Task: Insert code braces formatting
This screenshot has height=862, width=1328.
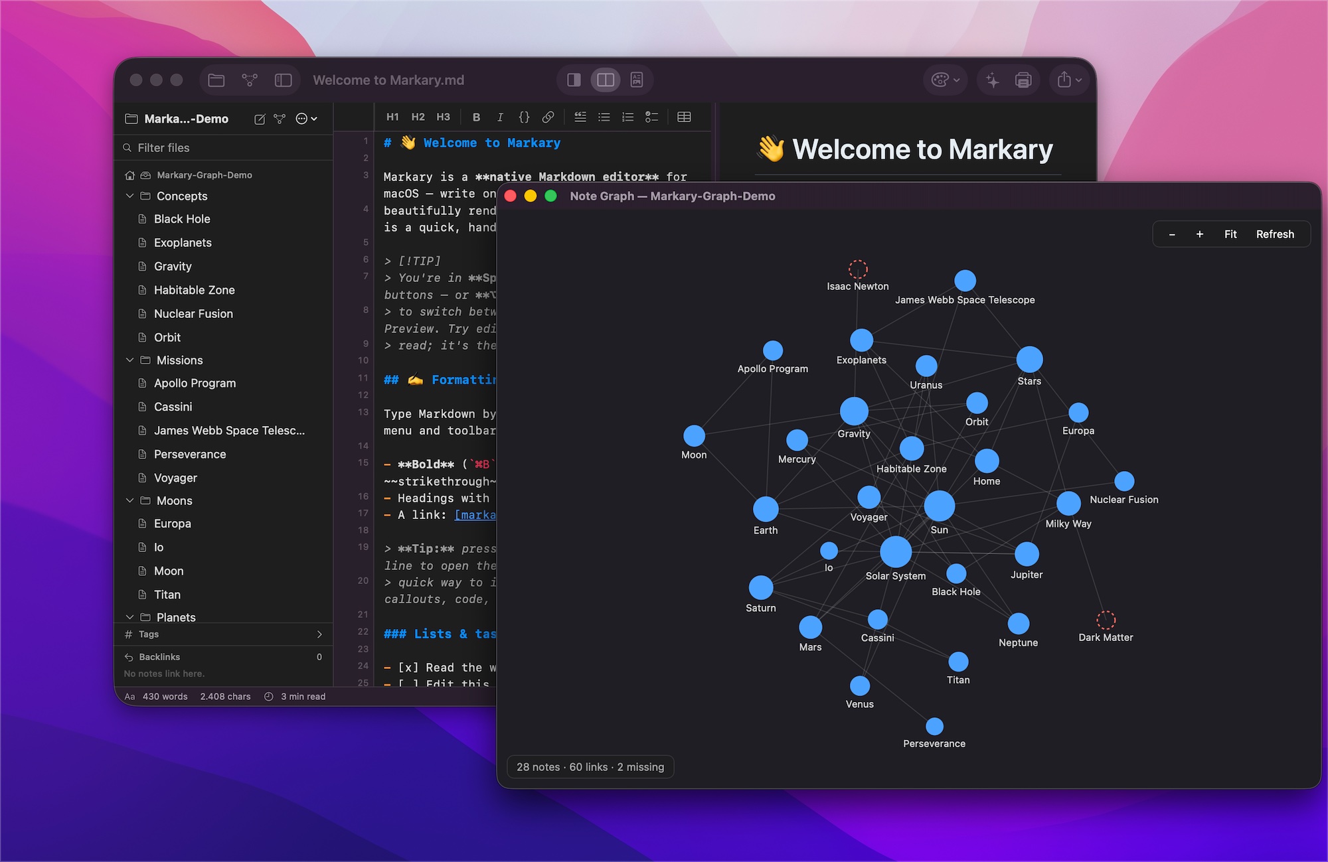Action: click(524, 117)
